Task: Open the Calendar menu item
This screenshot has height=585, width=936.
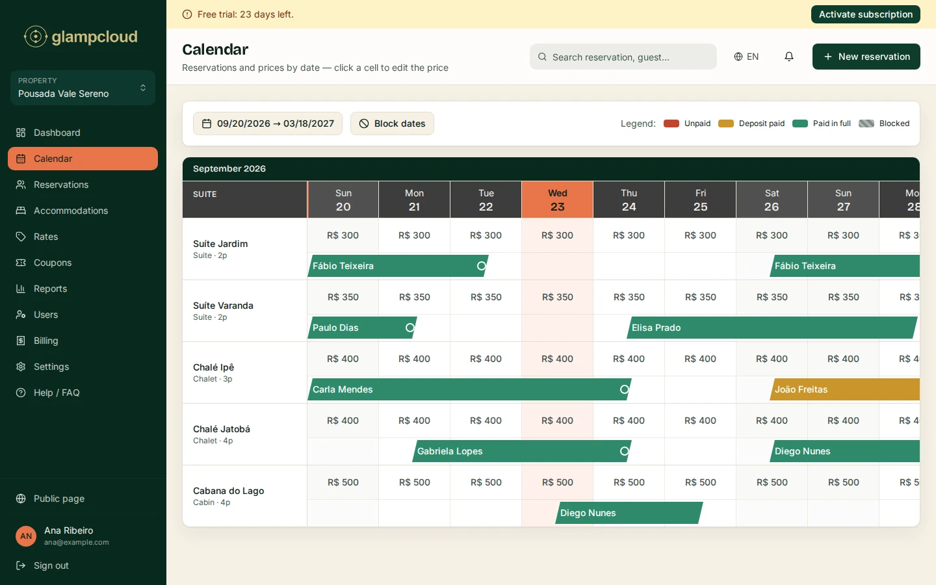Action: [83, 159]
